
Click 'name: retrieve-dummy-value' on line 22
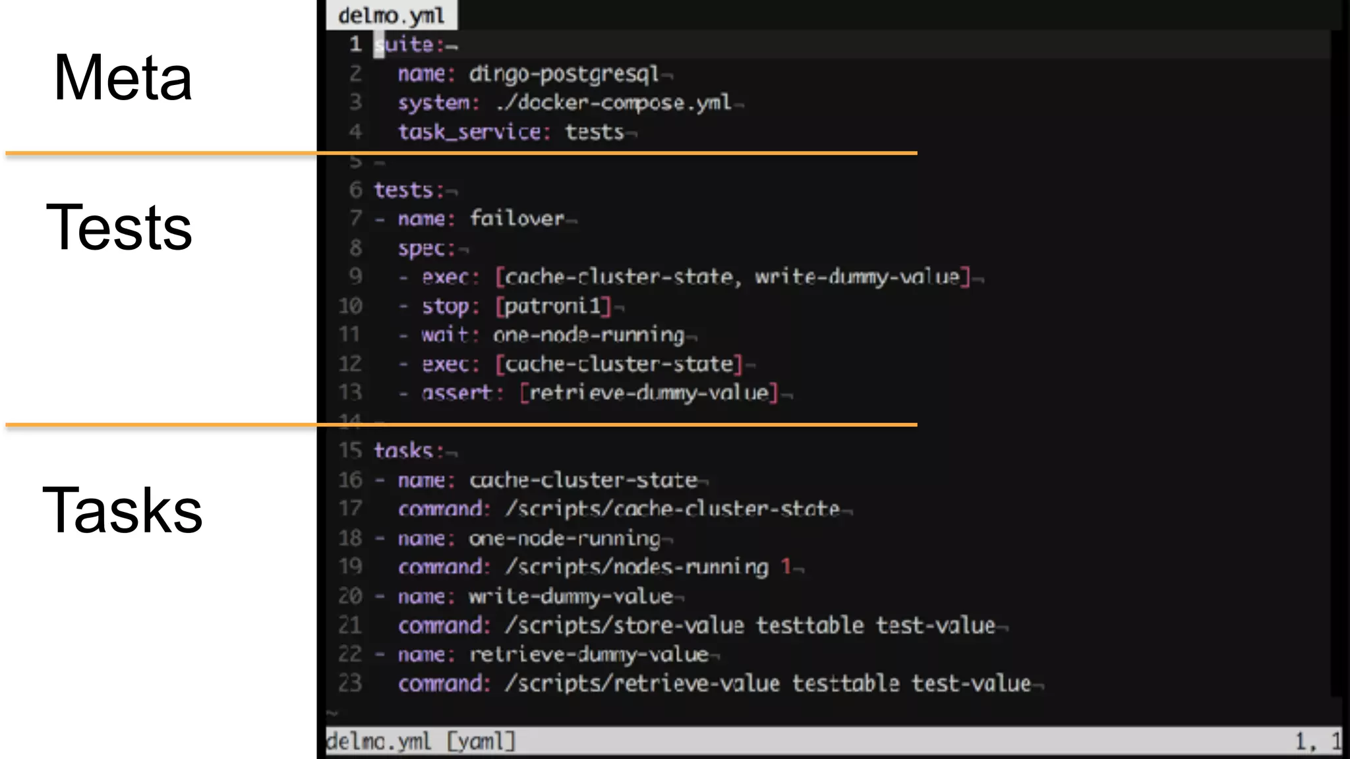coord(553,654)
